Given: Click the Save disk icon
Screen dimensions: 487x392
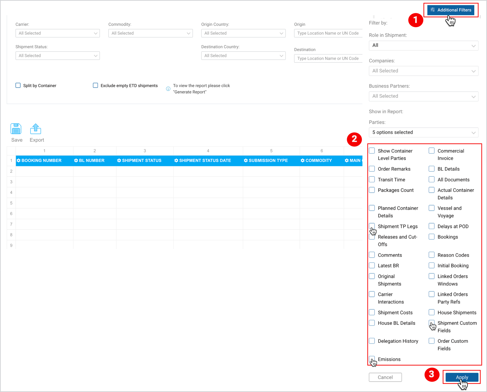Looking at the screenshot, I should (16, 129).
